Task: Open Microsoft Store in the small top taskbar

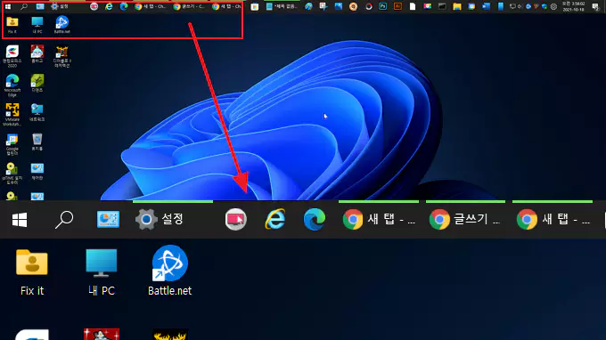Action: (255, 6)
